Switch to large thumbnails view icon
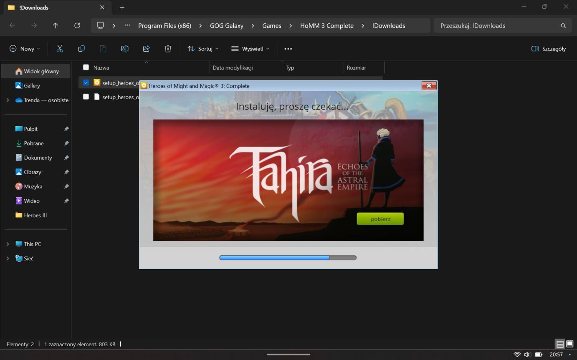 click(569, 344)
